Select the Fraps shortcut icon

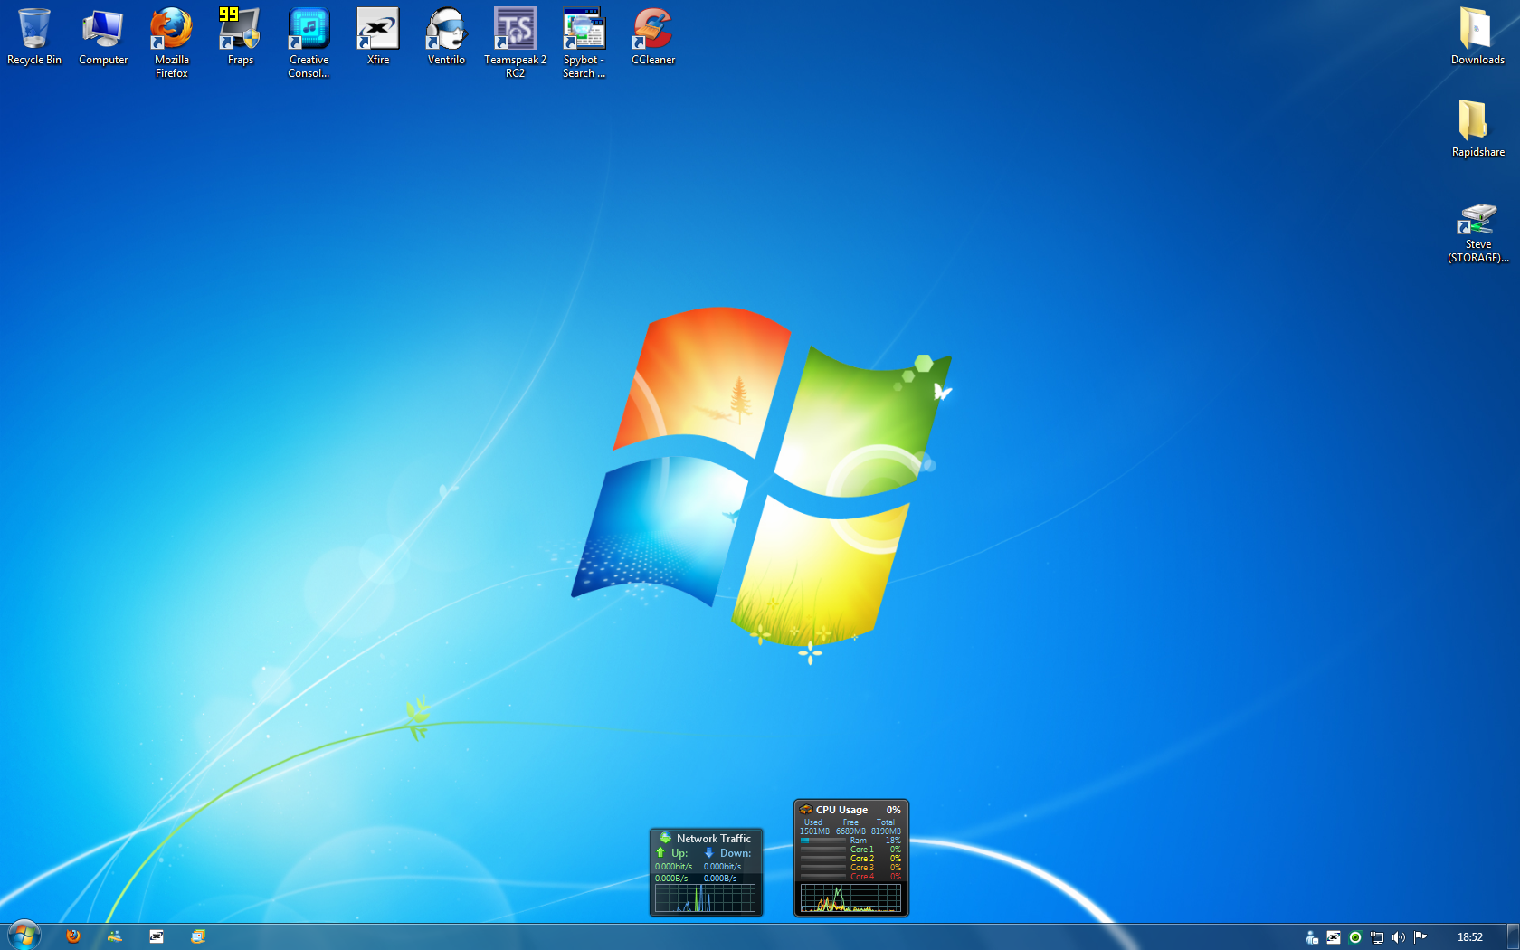click(x=240, y=30)
